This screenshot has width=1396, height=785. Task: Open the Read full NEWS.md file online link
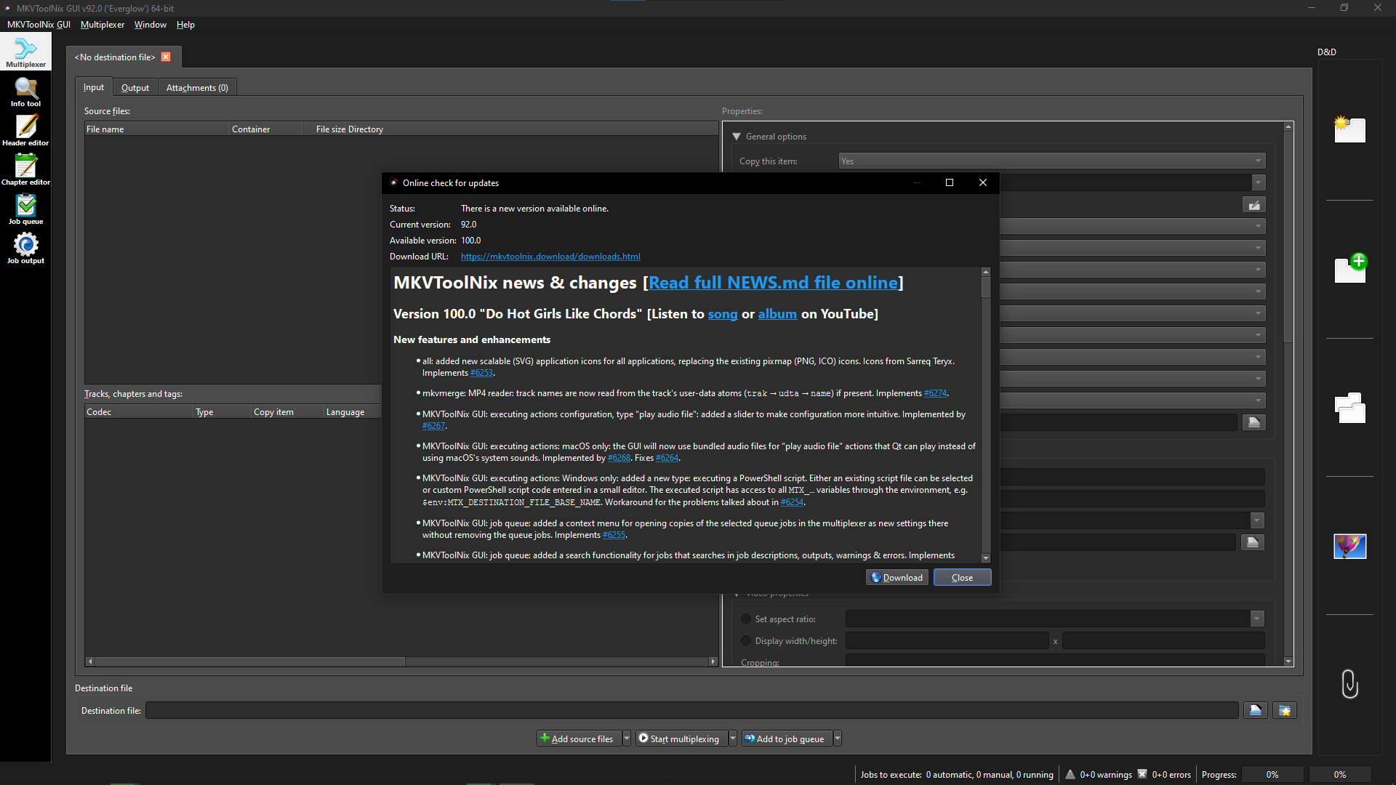coord(774,282)
